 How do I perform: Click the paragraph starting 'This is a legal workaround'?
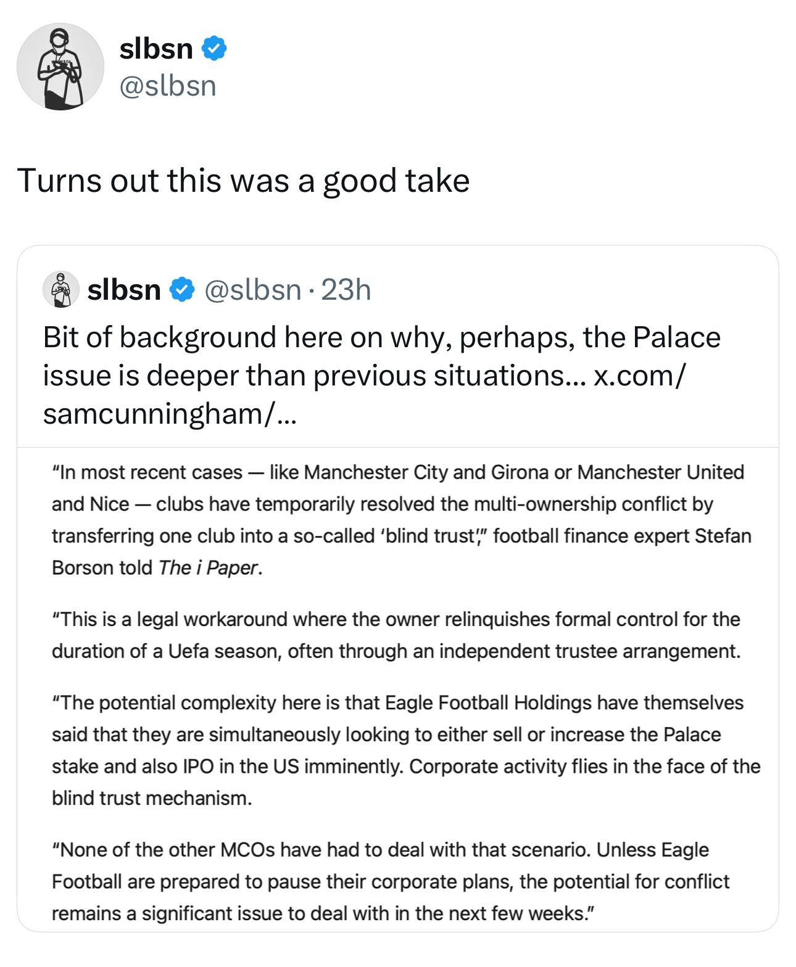[396, 635]
